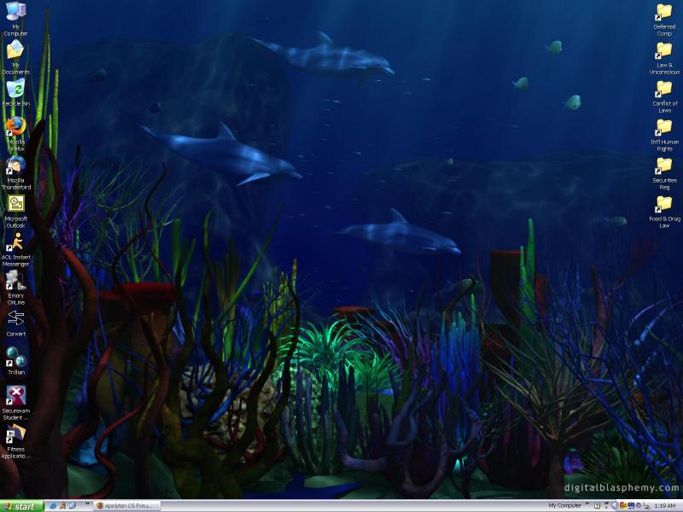
Task: Select the Int'l Human Rights folder
Action: point(664,135)
